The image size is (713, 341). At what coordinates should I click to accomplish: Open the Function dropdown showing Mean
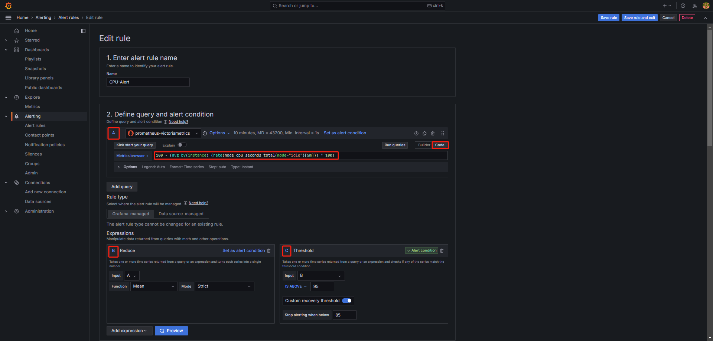tap(154, 286)
